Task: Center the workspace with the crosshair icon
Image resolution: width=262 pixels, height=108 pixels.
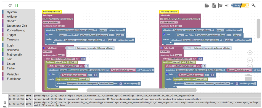Action: pyautogui.click(x=250, y=53)
